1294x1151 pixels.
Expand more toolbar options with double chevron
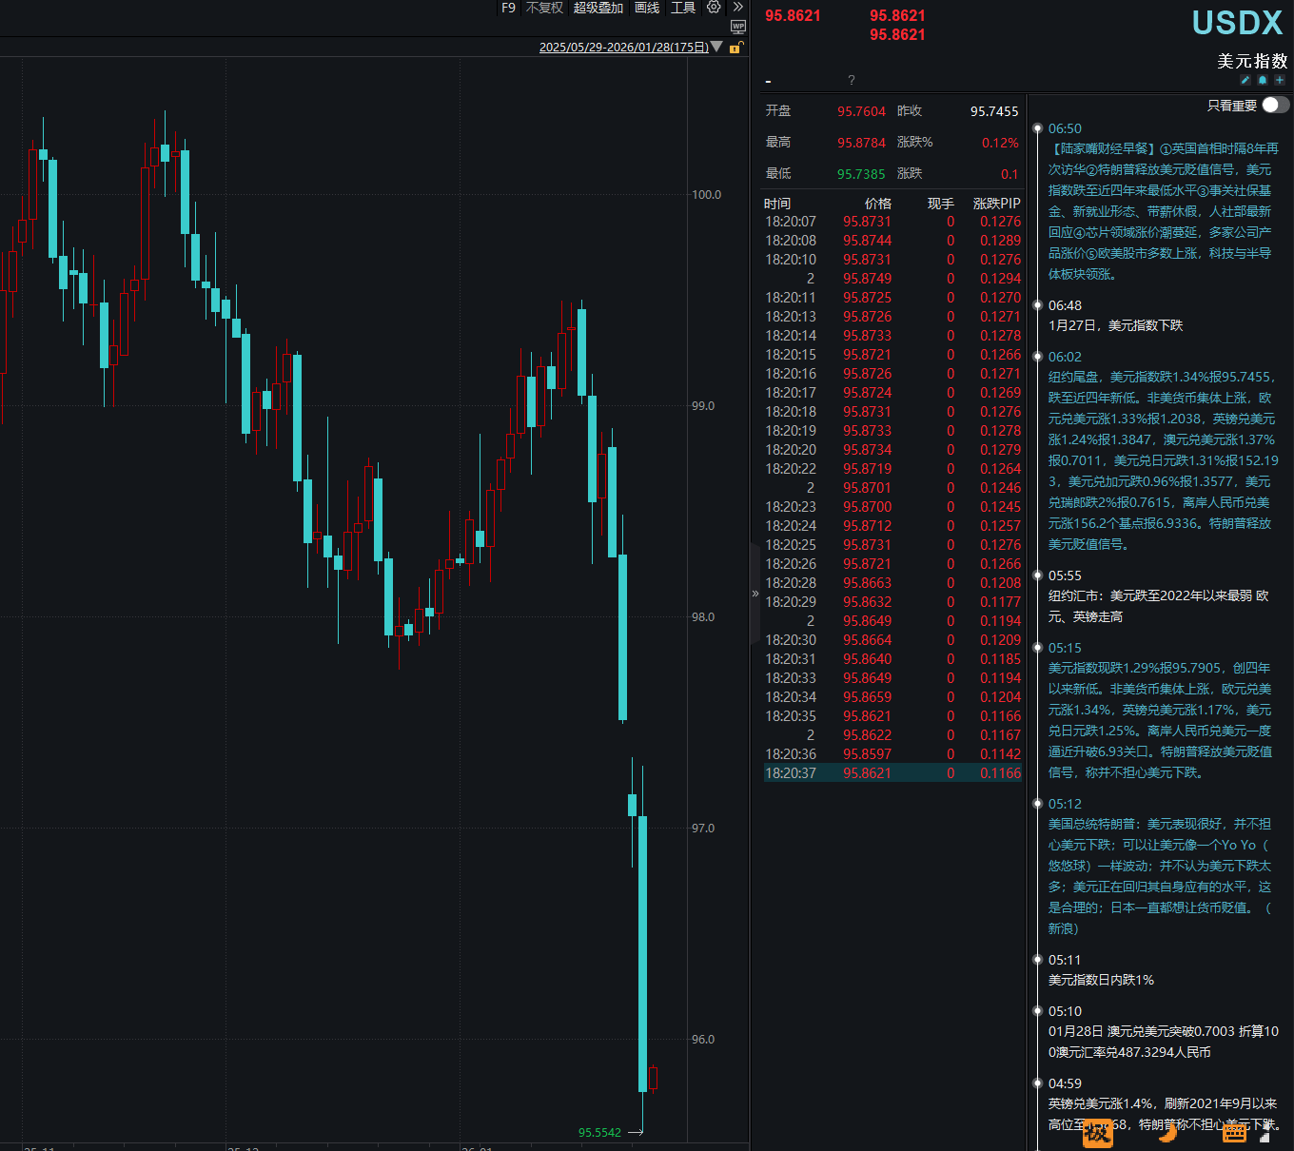tap(738, 8)
